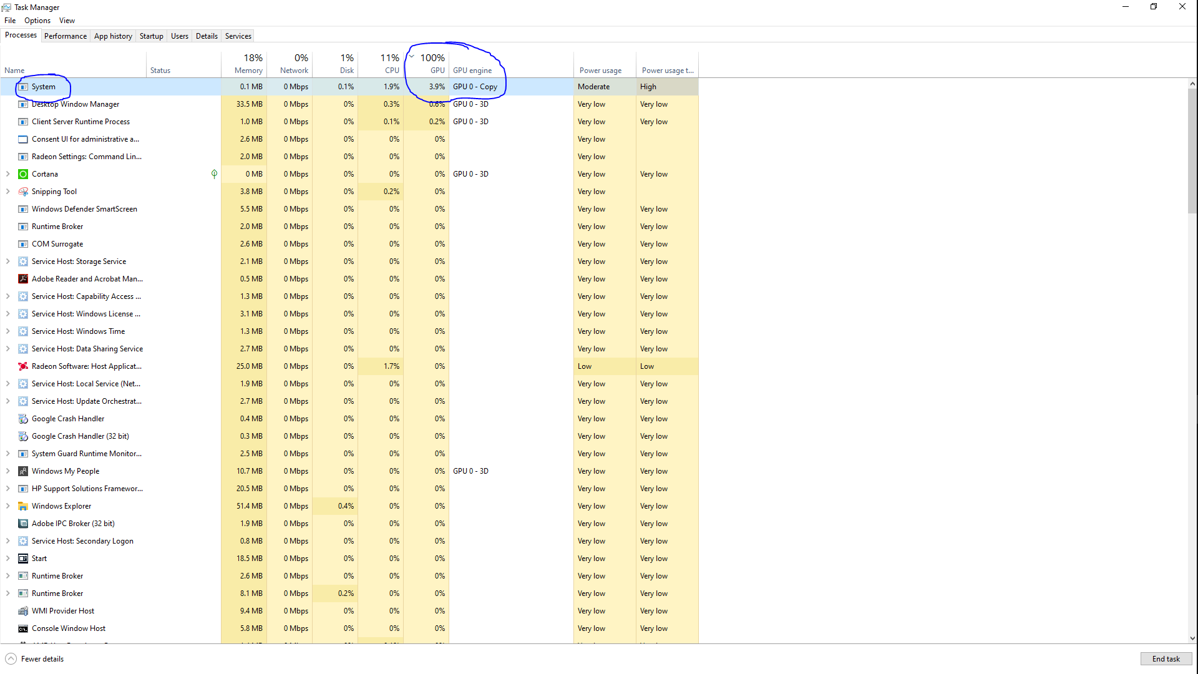Switch to the App history tab
This screenshot has width=1198, height=674.
pos(113,36)
